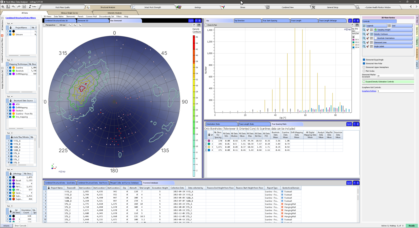Check Expand Density Estimation Controls
Screen dimensions: 419x228
pyautogui.click(x=364, y=82)
